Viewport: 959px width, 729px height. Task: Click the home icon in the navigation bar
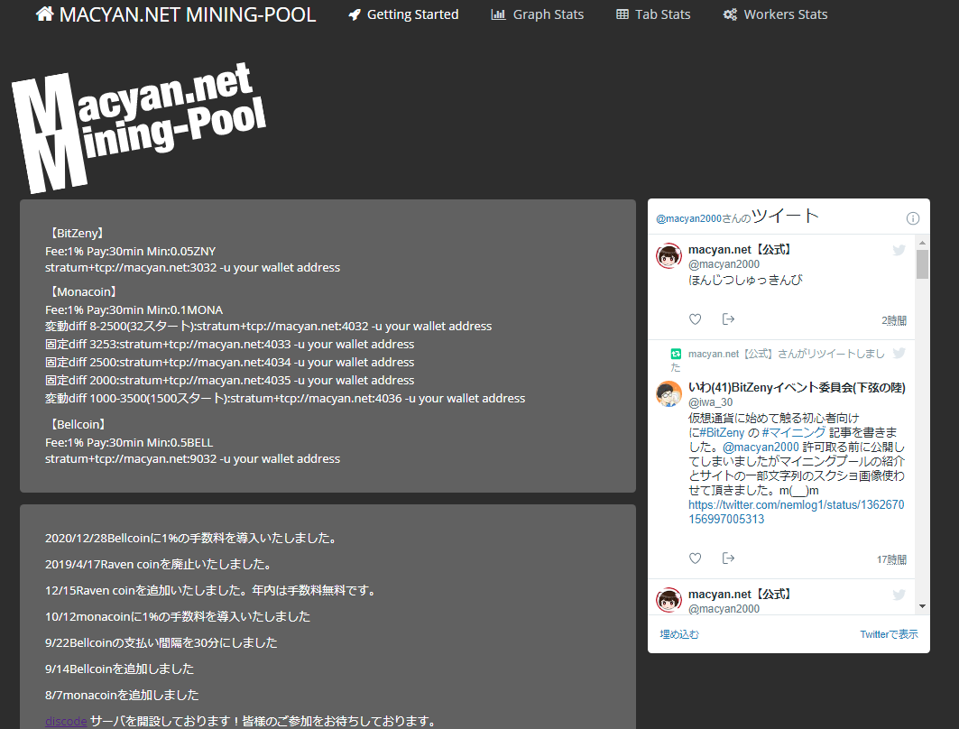[x=43, y=14]
